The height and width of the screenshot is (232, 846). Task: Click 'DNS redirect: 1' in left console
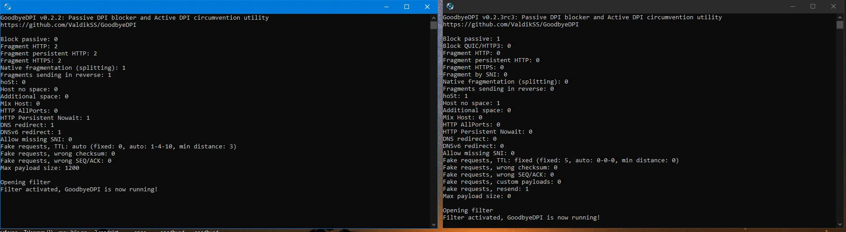pos(27,125)
